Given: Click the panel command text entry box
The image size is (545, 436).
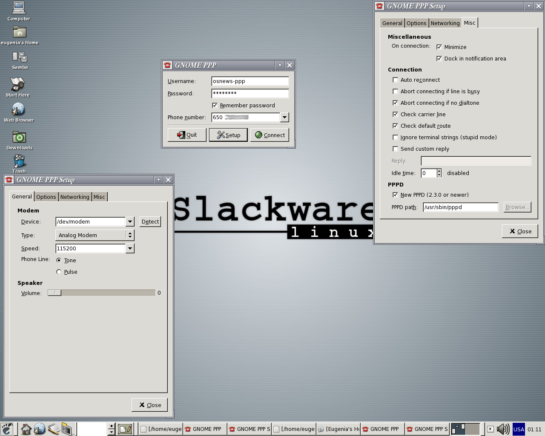Looking at the screenshot, I should click(x=92, y=429).
